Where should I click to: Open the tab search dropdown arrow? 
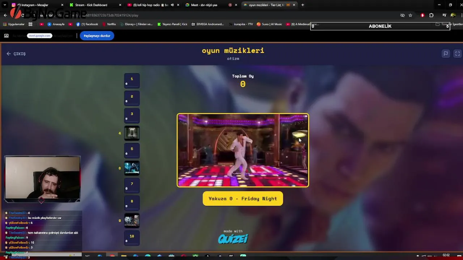5,5
